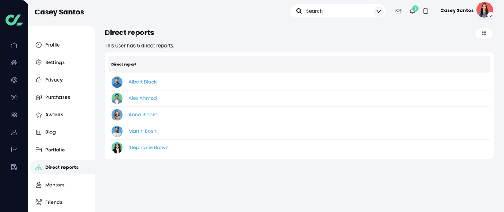Click the Direct report column header
The image size is (504, 212).
[x=124, y=65]
